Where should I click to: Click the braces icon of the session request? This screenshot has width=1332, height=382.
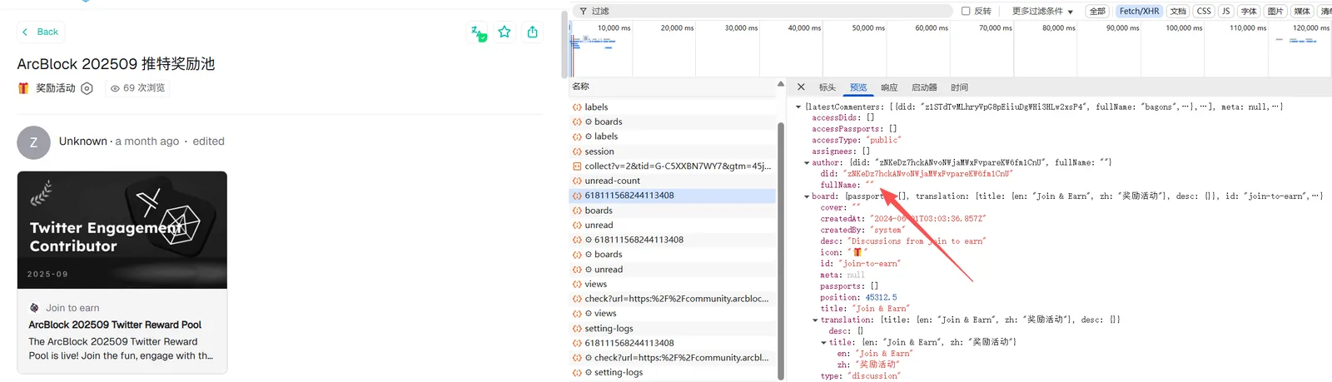pos(577,151)
